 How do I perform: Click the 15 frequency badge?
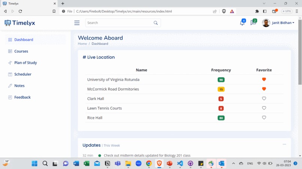coord(221,90)
